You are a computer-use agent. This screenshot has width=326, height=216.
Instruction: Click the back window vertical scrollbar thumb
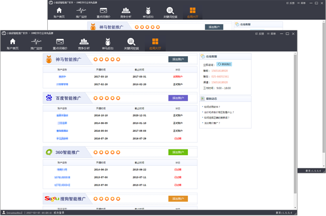(323, 87)
